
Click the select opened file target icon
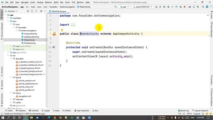(x=28, y=11)
